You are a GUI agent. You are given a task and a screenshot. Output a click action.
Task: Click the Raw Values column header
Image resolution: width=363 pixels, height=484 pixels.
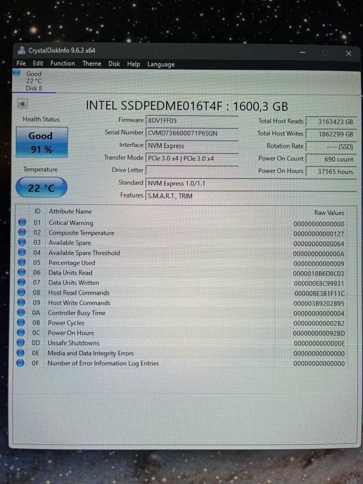pyautogui.click(x=329, y=212)
